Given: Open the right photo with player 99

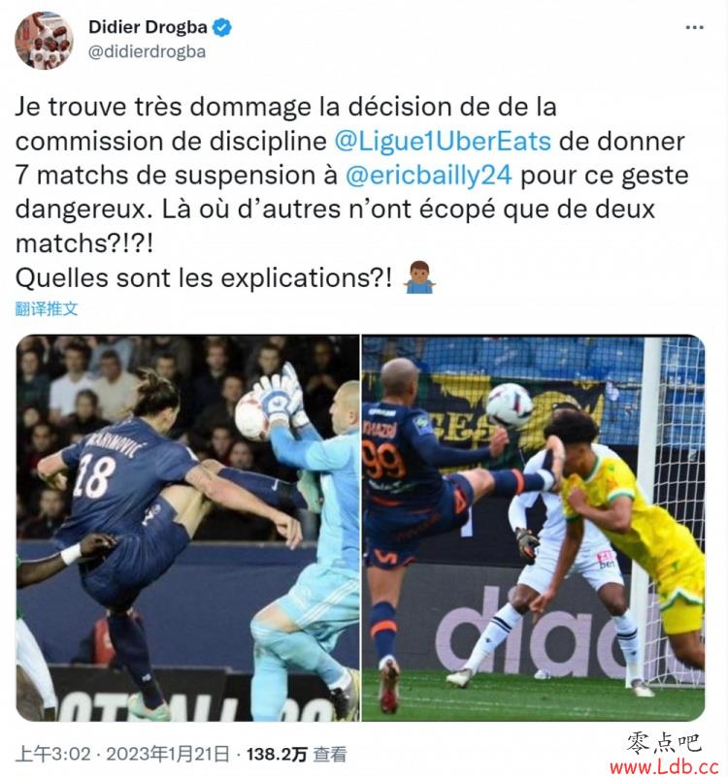Looking at the screenshot, I should pyautogui.click(x=533, y=528).
